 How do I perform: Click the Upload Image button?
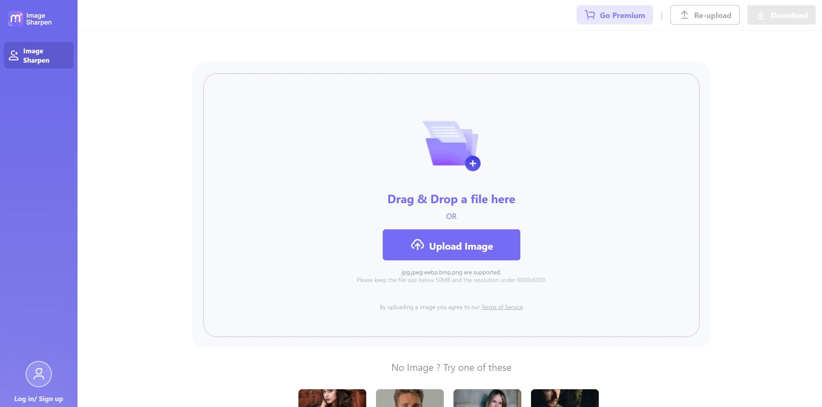(451, 245)
